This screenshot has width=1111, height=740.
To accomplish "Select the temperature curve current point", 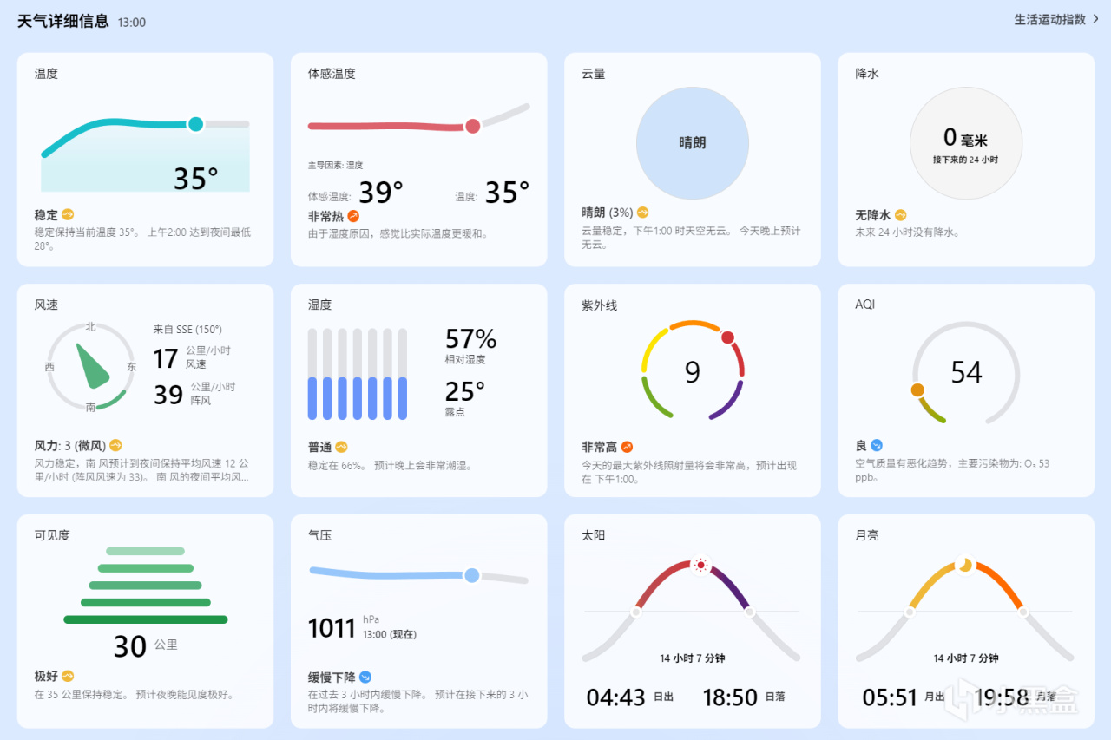I will tap(195, 124).
